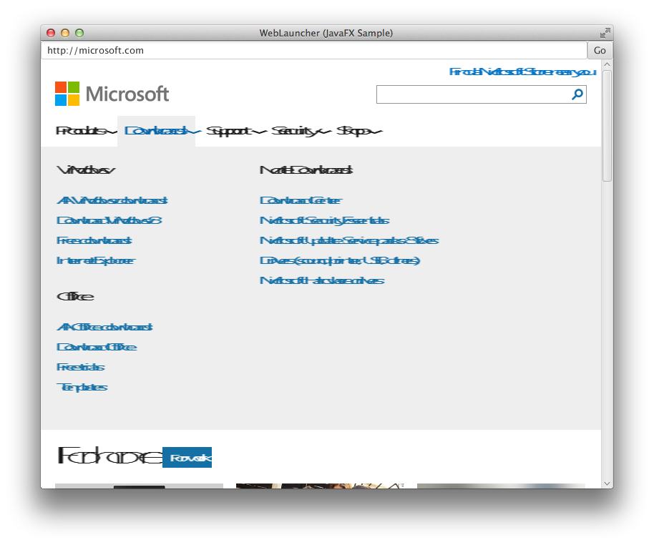Open the Download Windows 8 link
Screen dimensions: 654x545
click(x=109, y=220)
